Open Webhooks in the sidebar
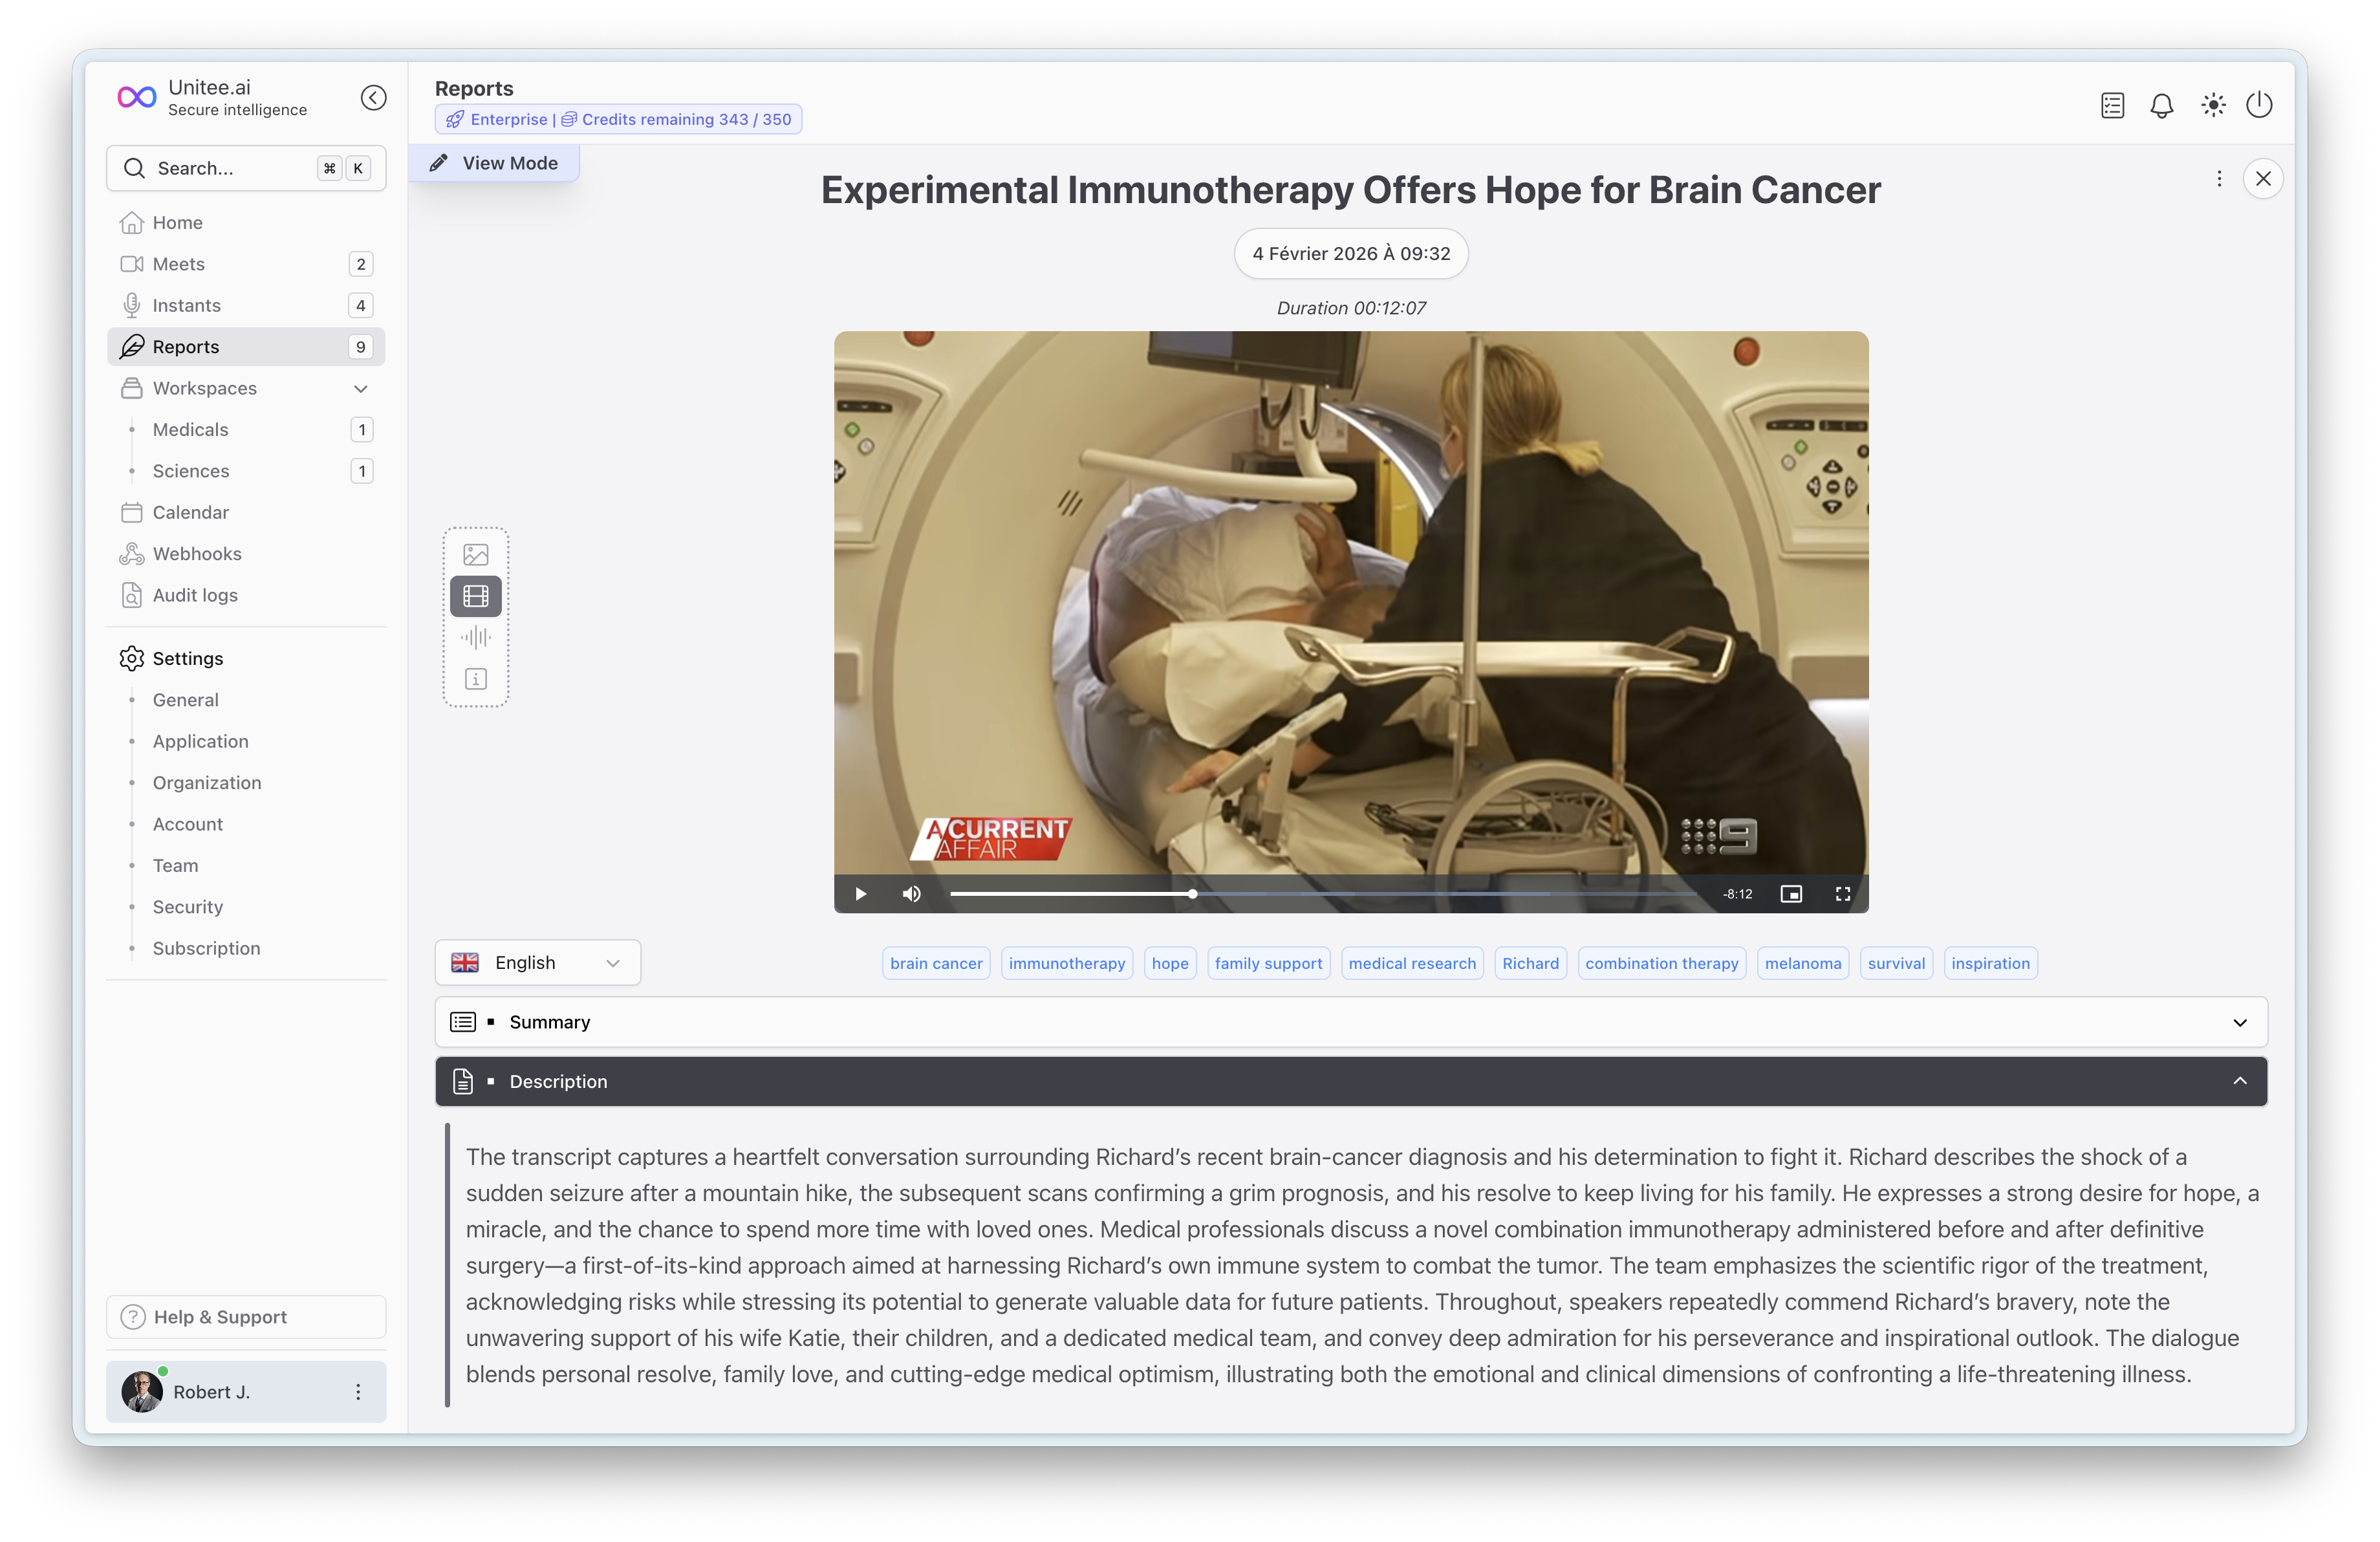Viewport: 2380px width, 1542px height. coord(246,554)
